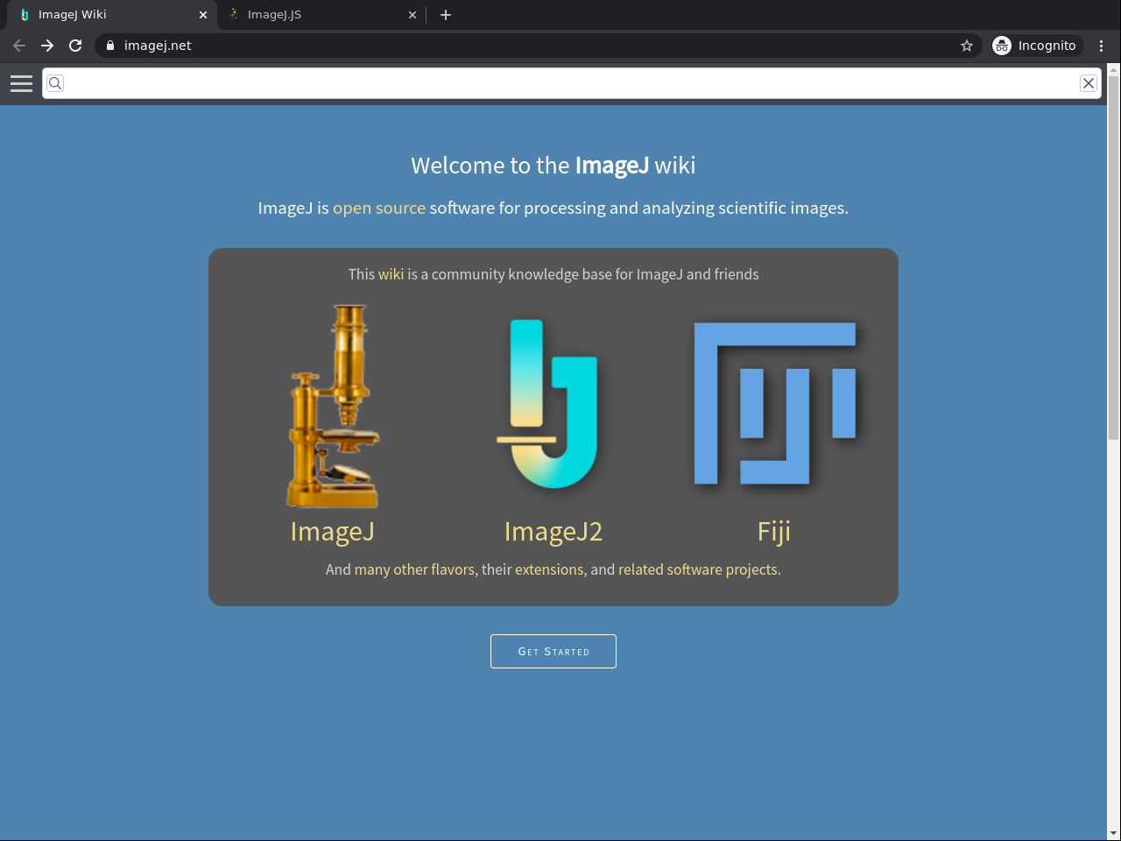View site security lock info
The height and width of the screenshot is (841, 1121).
click(x=110, y=46)
